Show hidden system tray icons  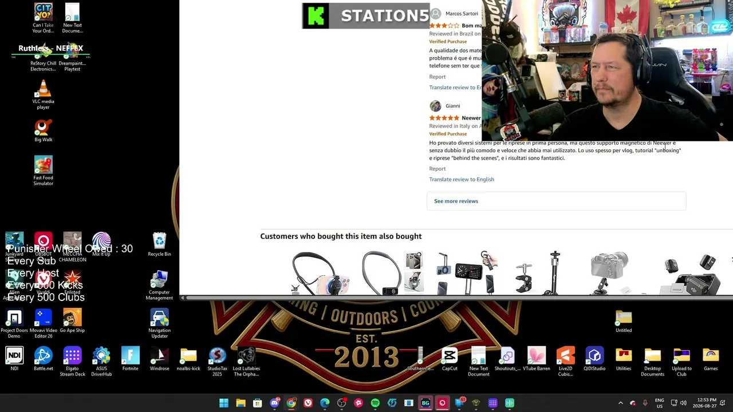(x=620, y=403)
